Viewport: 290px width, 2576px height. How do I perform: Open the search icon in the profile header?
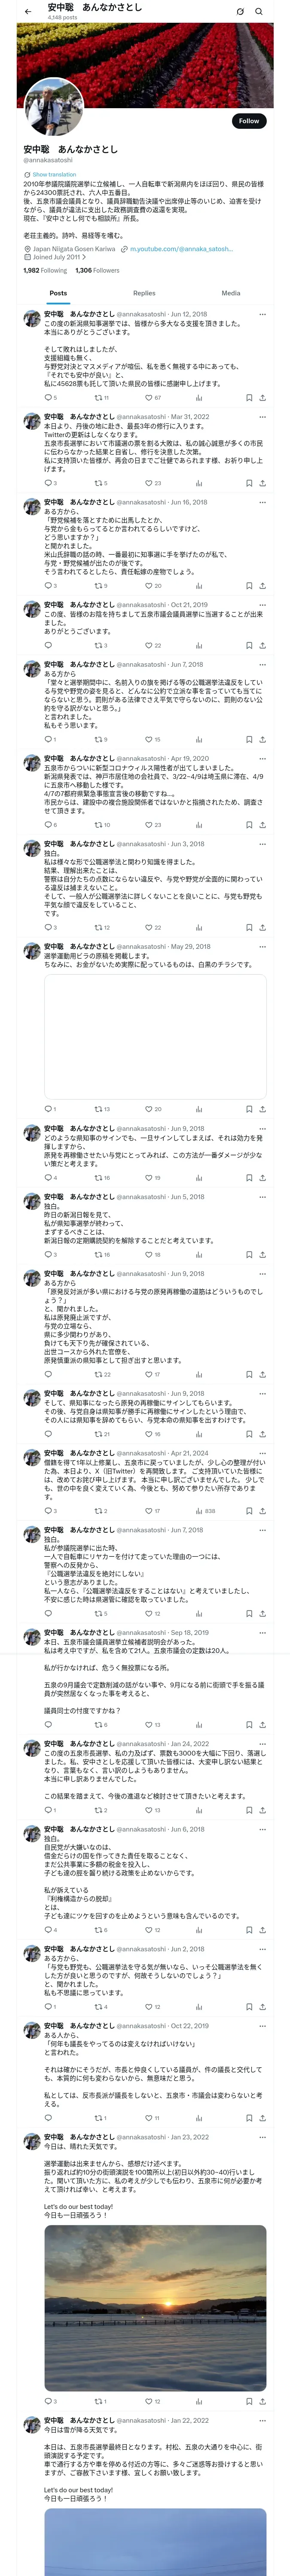point(259,11)
